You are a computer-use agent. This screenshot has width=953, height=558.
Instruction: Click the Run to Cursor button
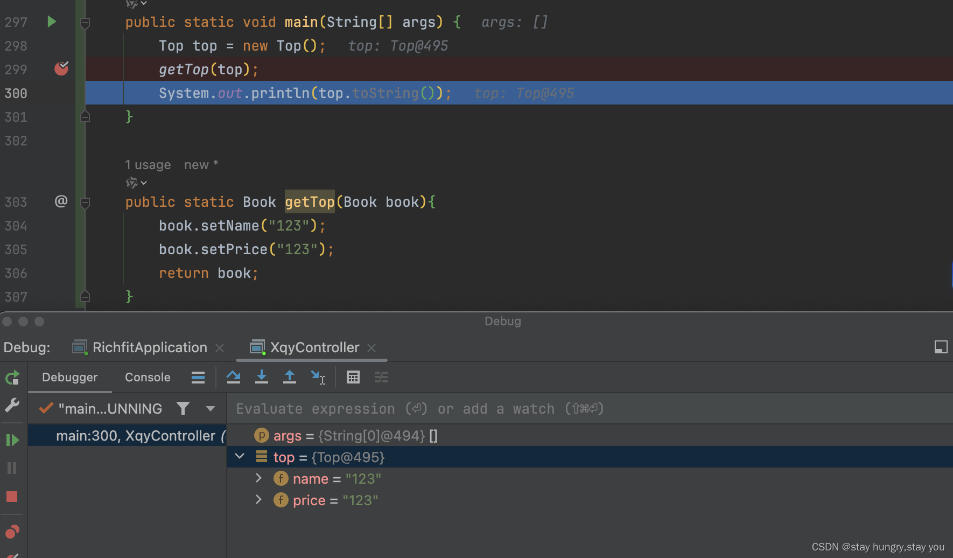point(318,377)
